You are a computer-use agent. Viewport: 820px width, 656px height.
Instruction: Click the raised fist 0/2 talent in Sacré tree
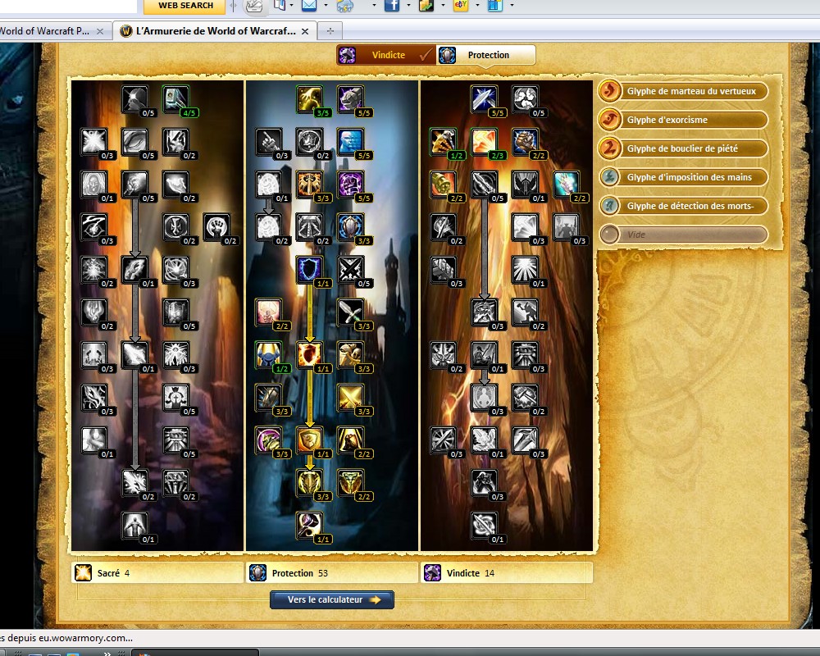click(216, 227)
